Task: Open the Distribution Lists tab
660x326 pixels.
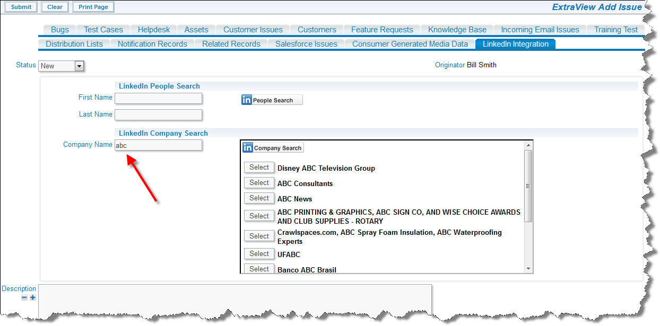Action: click(x=74, y=44)
